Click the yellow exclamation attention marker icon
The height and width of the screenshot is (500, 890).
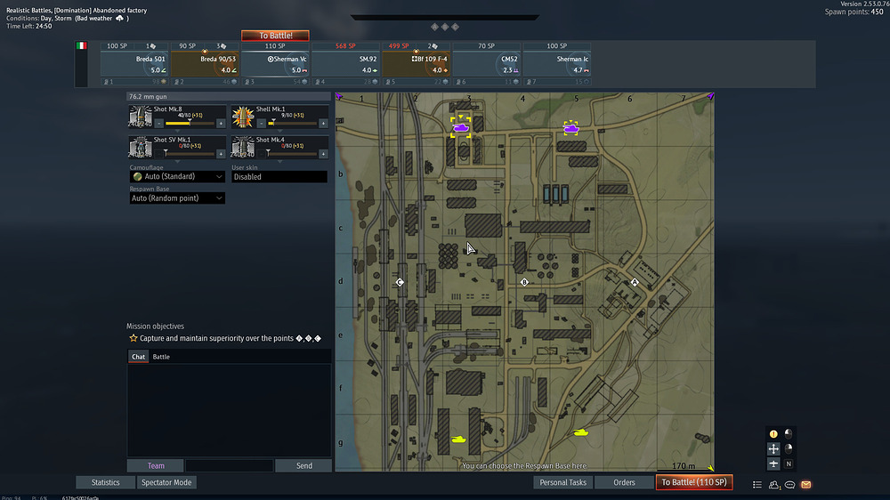click(773, 433)
